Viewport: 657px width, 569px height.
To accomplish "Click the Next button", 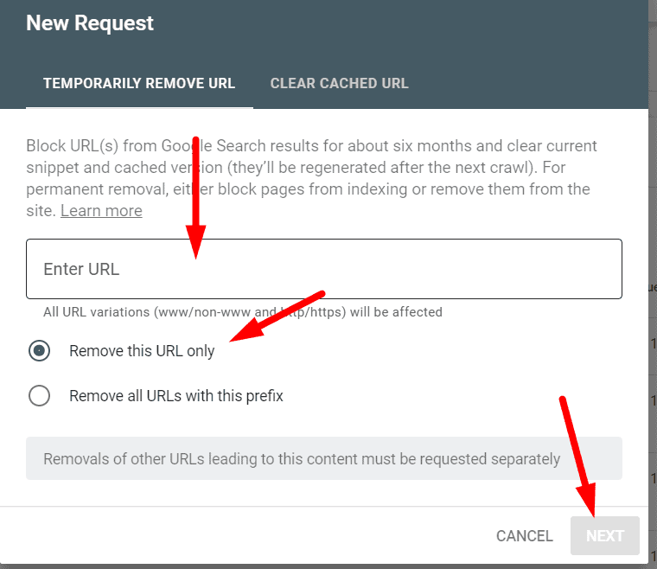I will [604, 536].
